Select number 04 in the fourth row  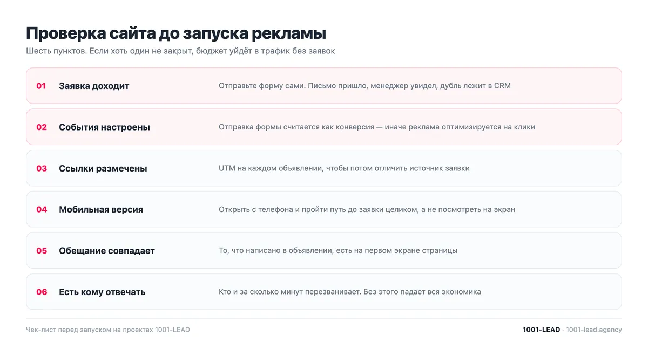(42, 209)
